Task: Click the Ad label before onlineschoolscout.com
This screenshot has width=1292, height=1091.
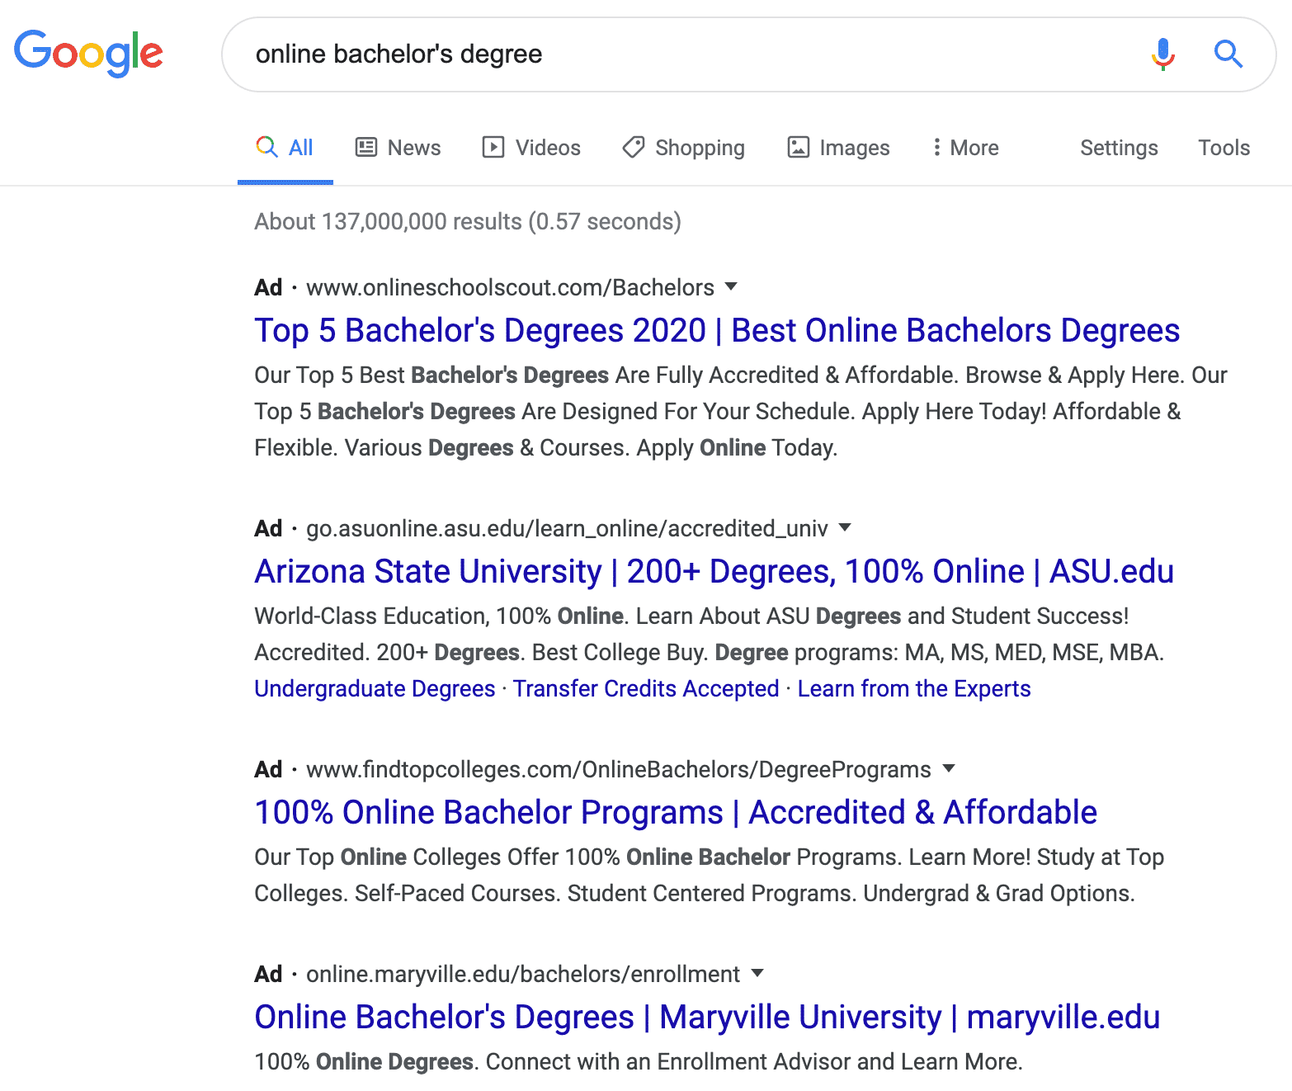Action: [x=268, y=287]
